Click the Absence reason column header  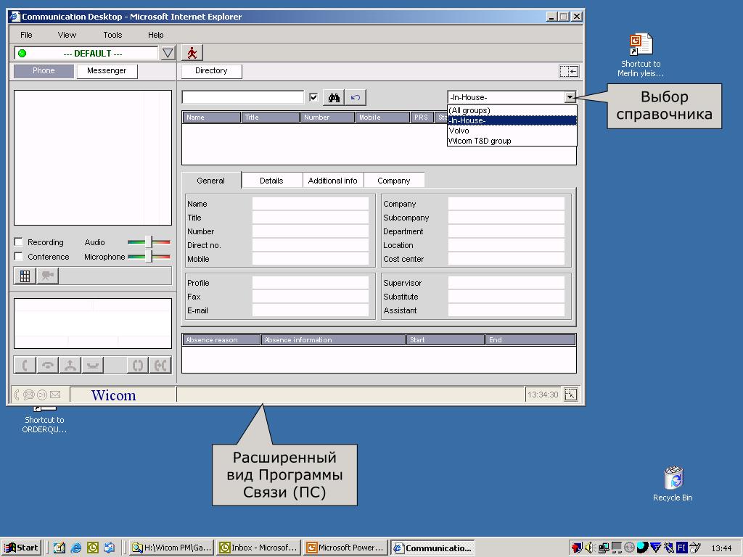[x=221, y=339]
